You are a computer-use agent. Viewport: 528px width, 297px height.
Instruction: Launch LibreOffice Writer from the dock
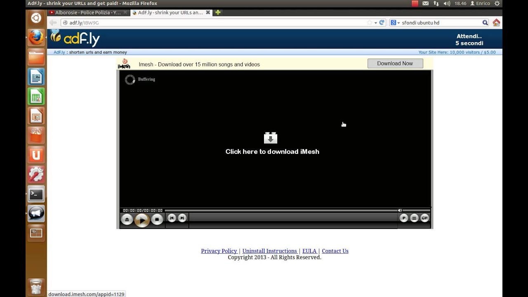tap(36, 77)
